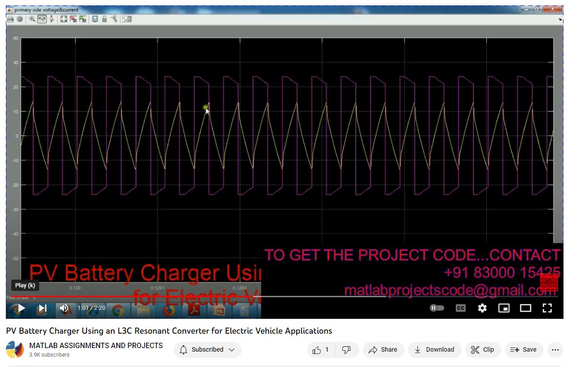Screen dimensions: 568x367
Task: Open more actions three-dot menu
Action: (x=555, y=350)
